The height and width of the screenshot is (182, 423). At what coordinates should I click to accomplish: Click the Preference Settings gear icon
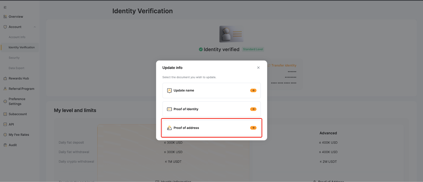pyautogui.click(x=5, y=101)
